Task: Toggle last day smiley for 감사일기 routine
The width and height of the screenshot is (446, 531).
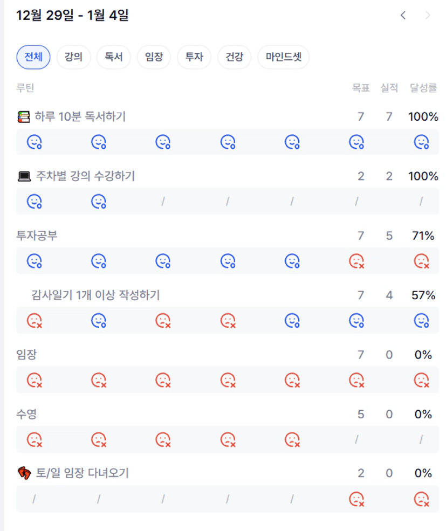Action: click(x=421, y=321)
